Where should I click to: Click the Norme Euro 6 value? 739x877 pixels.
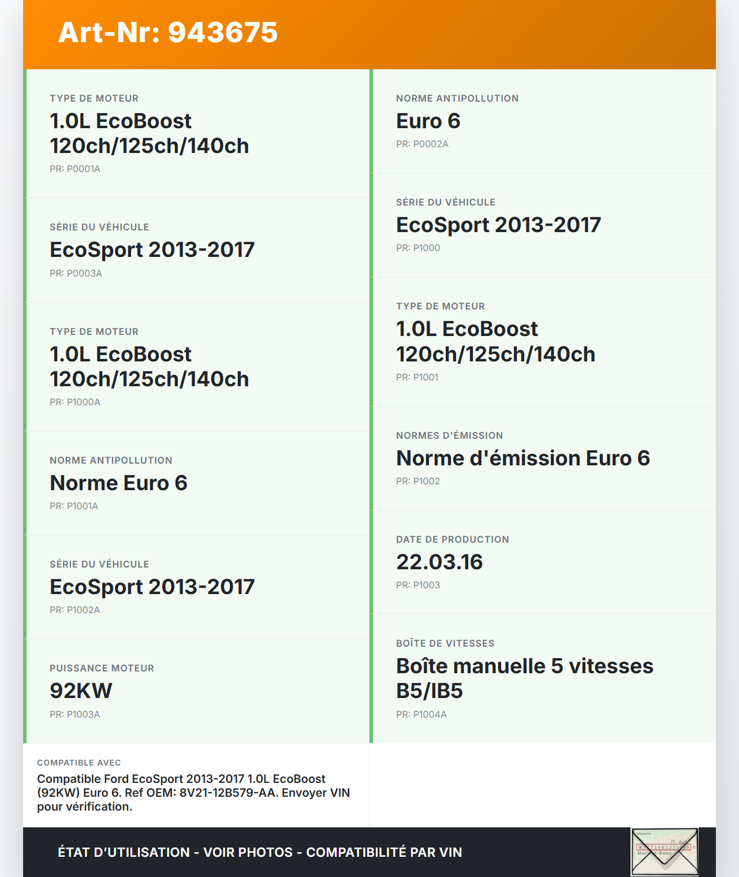tap(118, 483)
